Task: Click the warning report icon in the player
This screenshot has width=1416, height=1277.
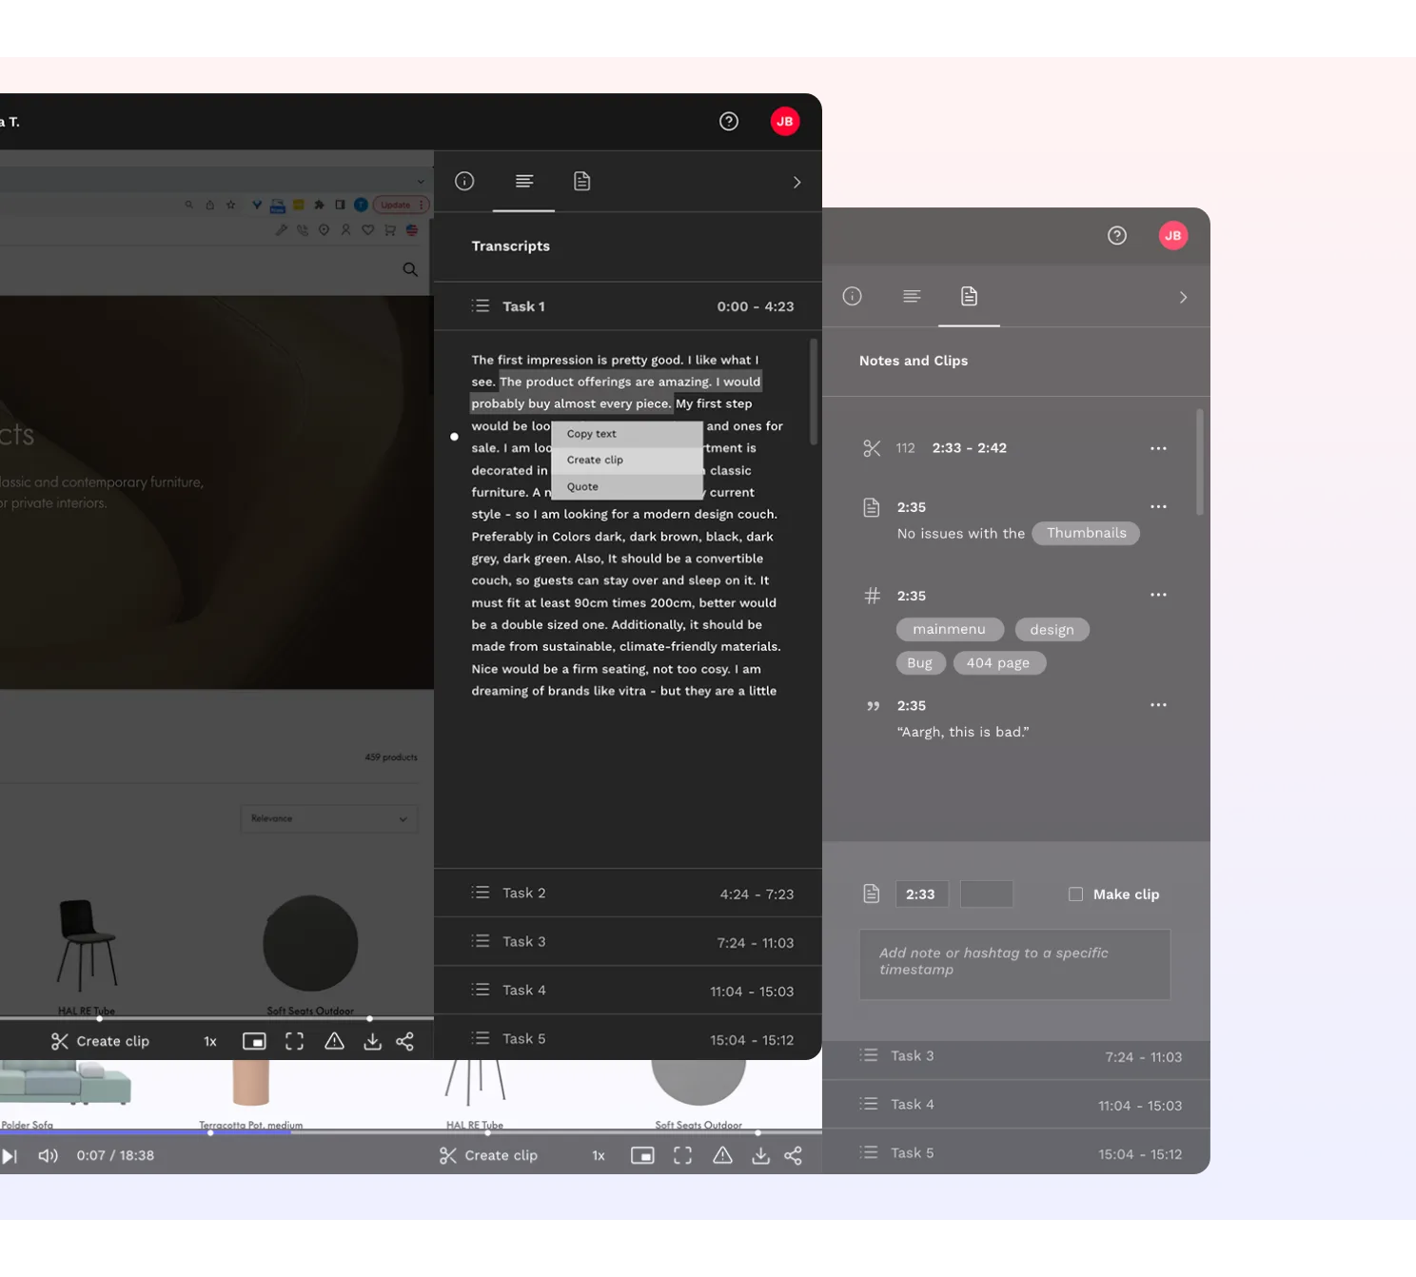Action: tap(722, 1154)
